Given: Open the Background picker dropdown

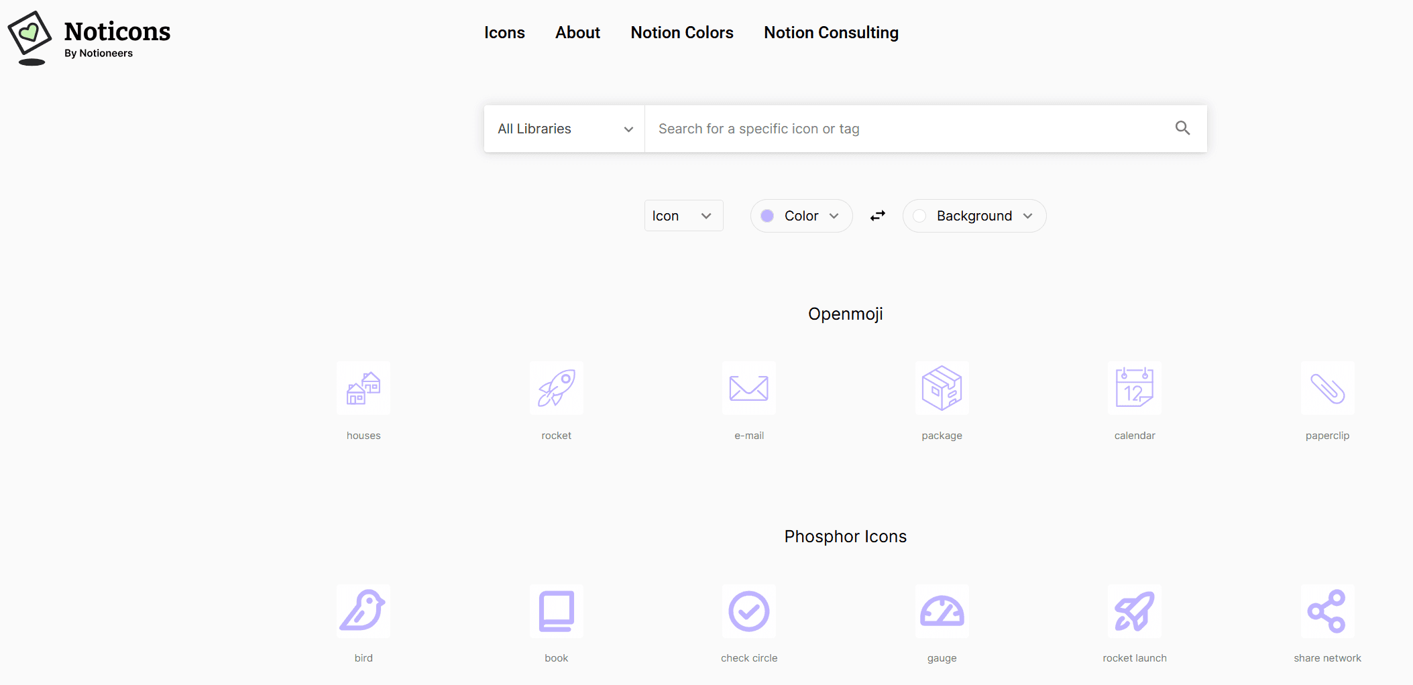Looking at the screenshot, I should click(x=974, y=216).
